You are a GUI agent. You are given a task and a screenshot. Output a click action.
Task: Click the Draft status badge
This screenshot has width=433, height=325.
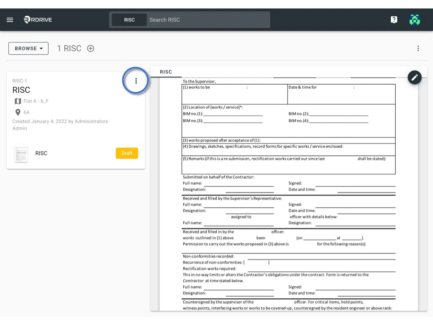click(x=127, y=153)
